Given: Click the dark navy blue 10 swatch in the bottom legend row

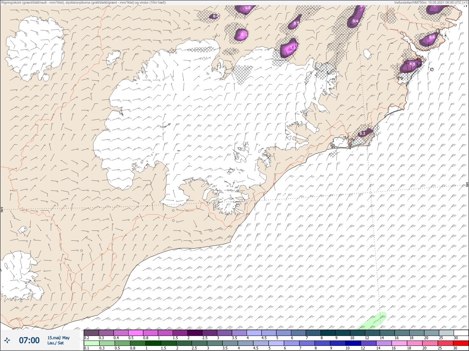Looking at the screenshot, I should pyautogui.click(x=354, y=343).
